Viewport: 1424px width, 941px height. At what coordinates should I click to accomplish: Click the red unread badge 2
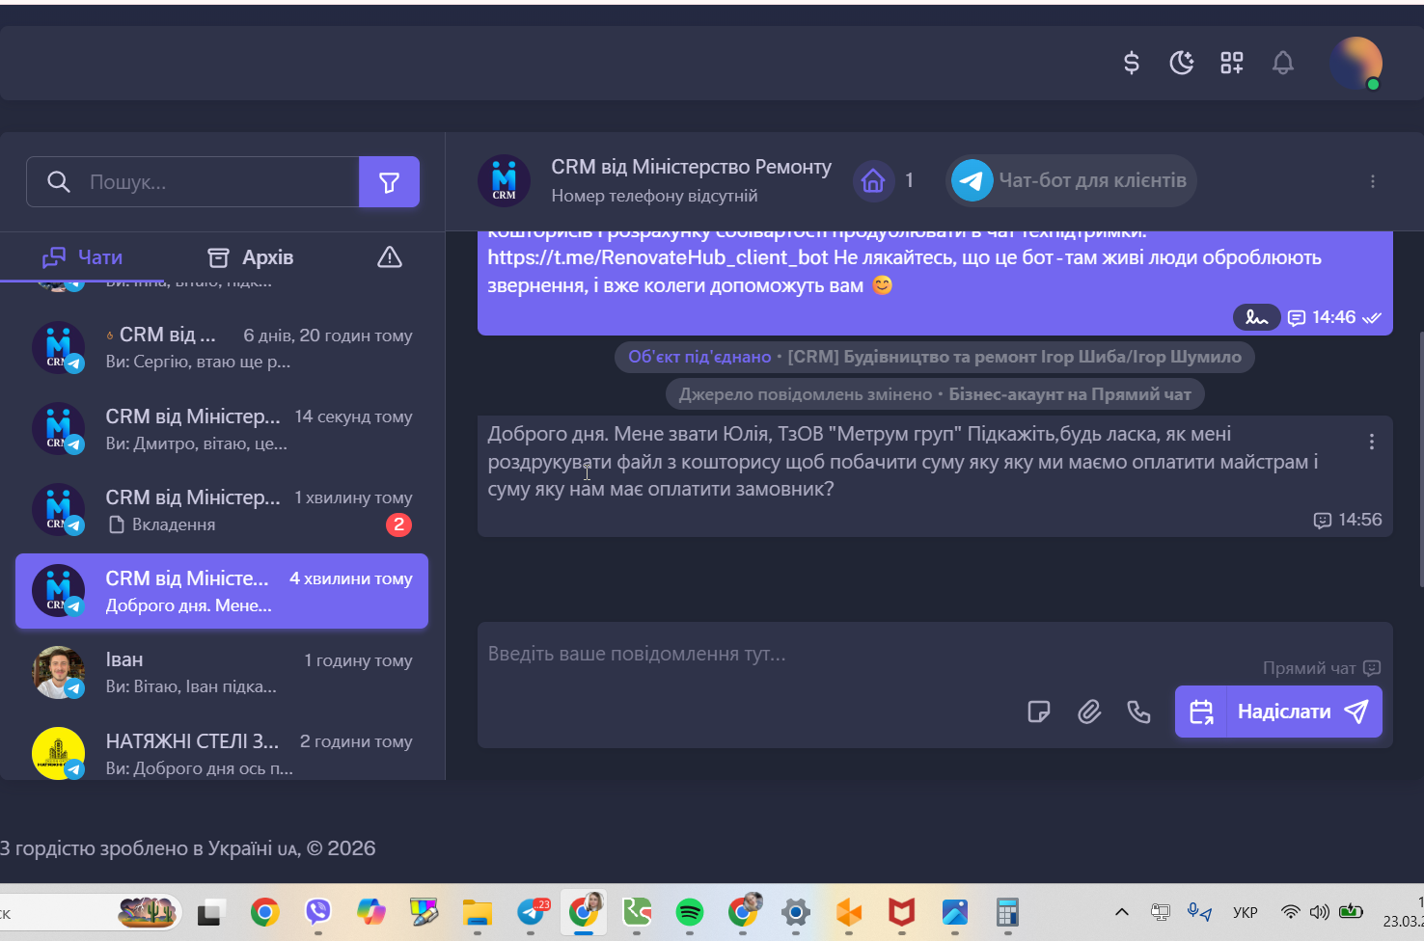pyautogui.click(x=398, y=524)
